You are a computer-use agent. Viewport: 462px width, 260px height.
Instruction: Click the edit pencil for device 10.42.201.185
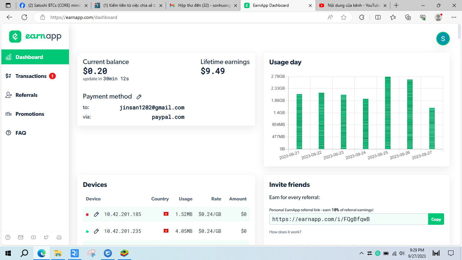coord(96,214)
